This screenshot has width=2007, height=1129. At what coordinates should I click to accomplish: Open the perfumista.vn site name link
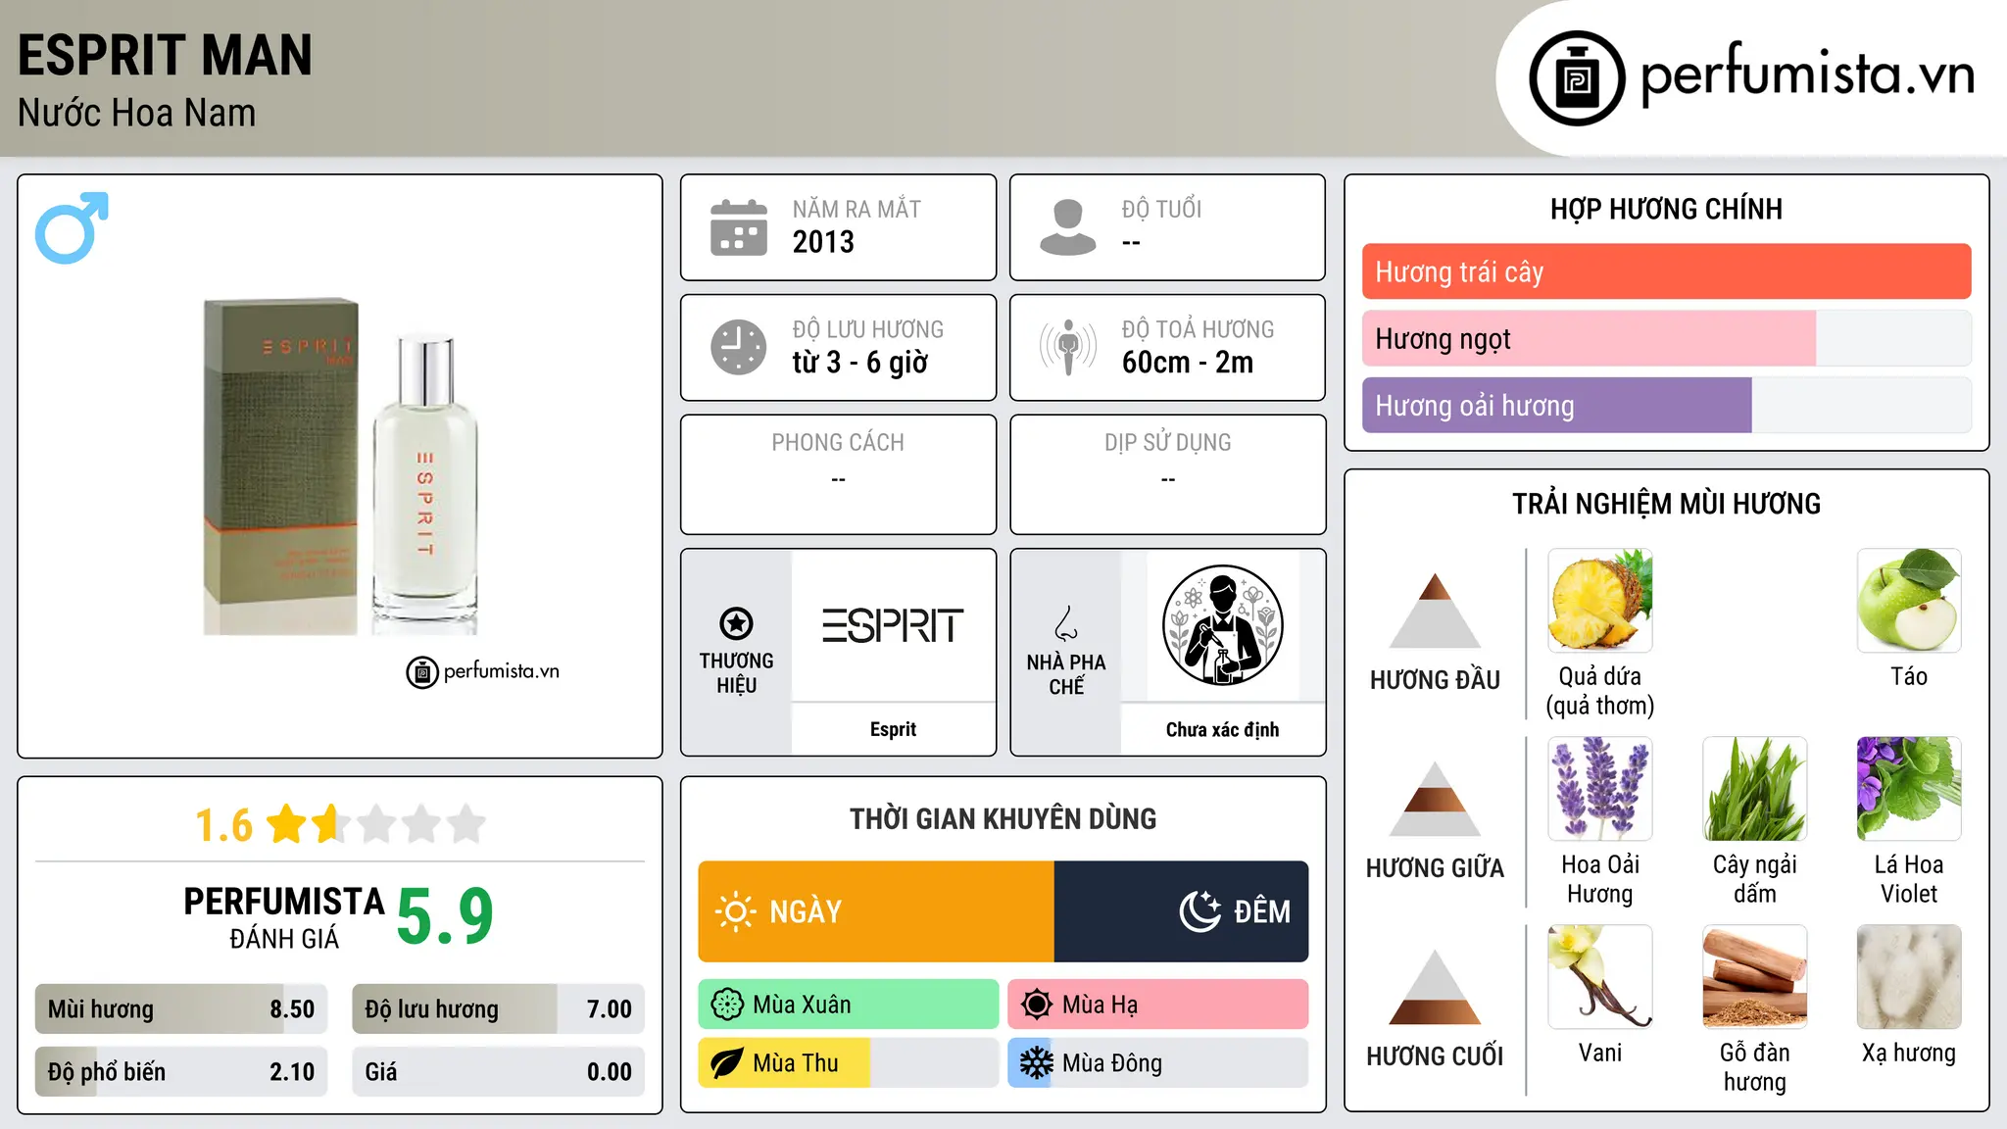click(1807, 74)
